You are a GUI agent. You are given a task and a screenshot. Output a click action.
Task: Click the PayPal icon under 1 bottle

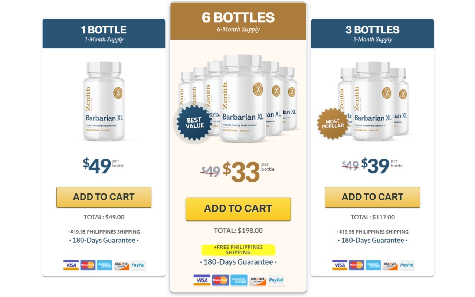coord(138,265)
